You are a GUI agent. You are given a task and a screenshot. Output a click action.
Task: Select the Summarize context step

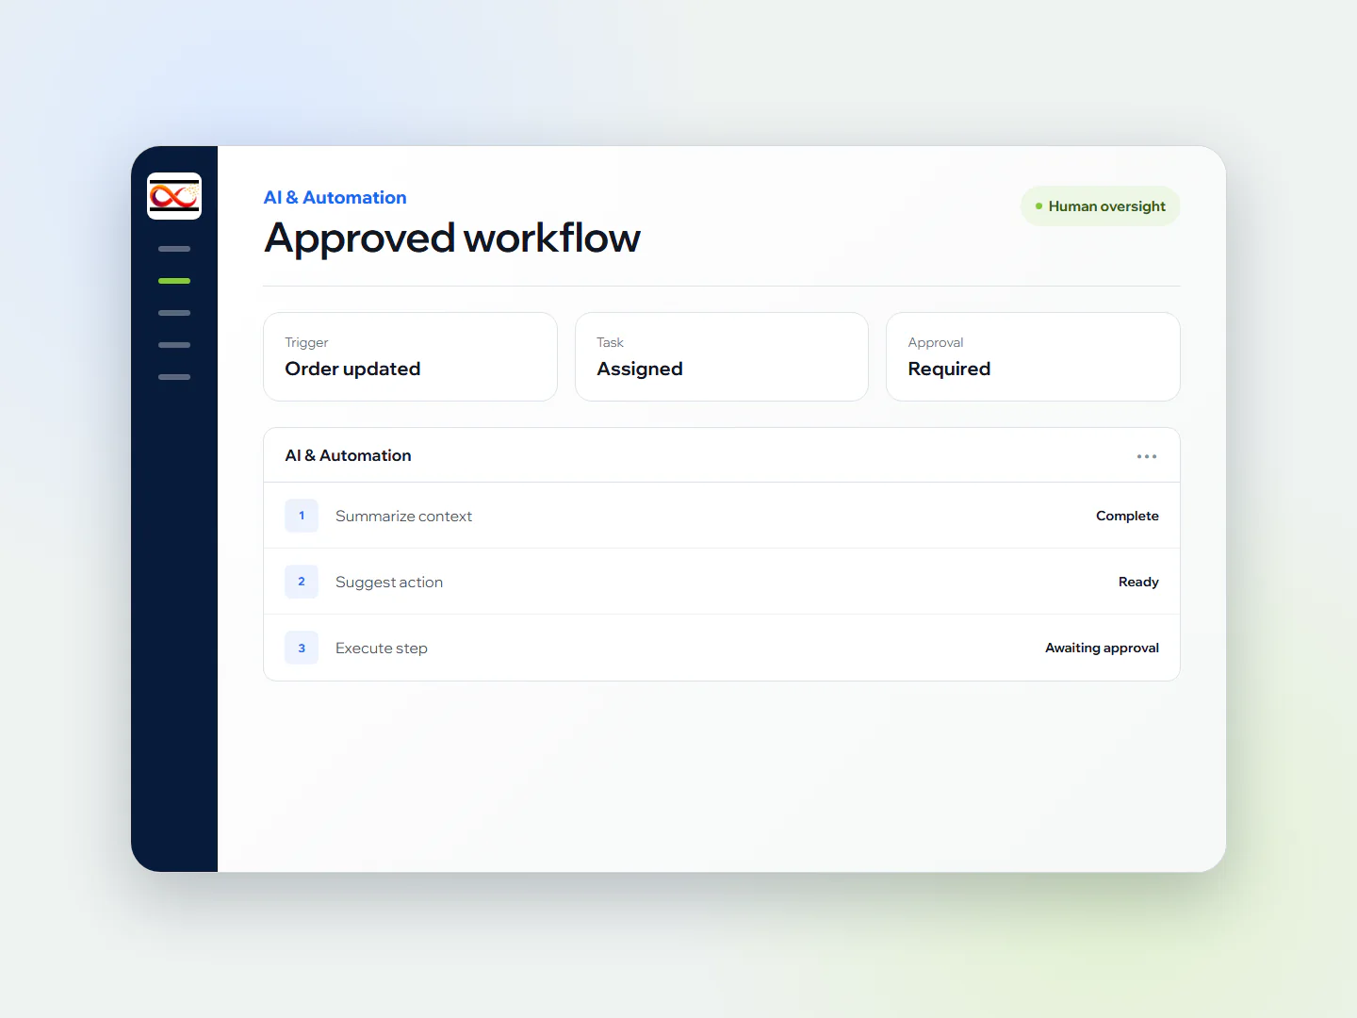(722, 516)
